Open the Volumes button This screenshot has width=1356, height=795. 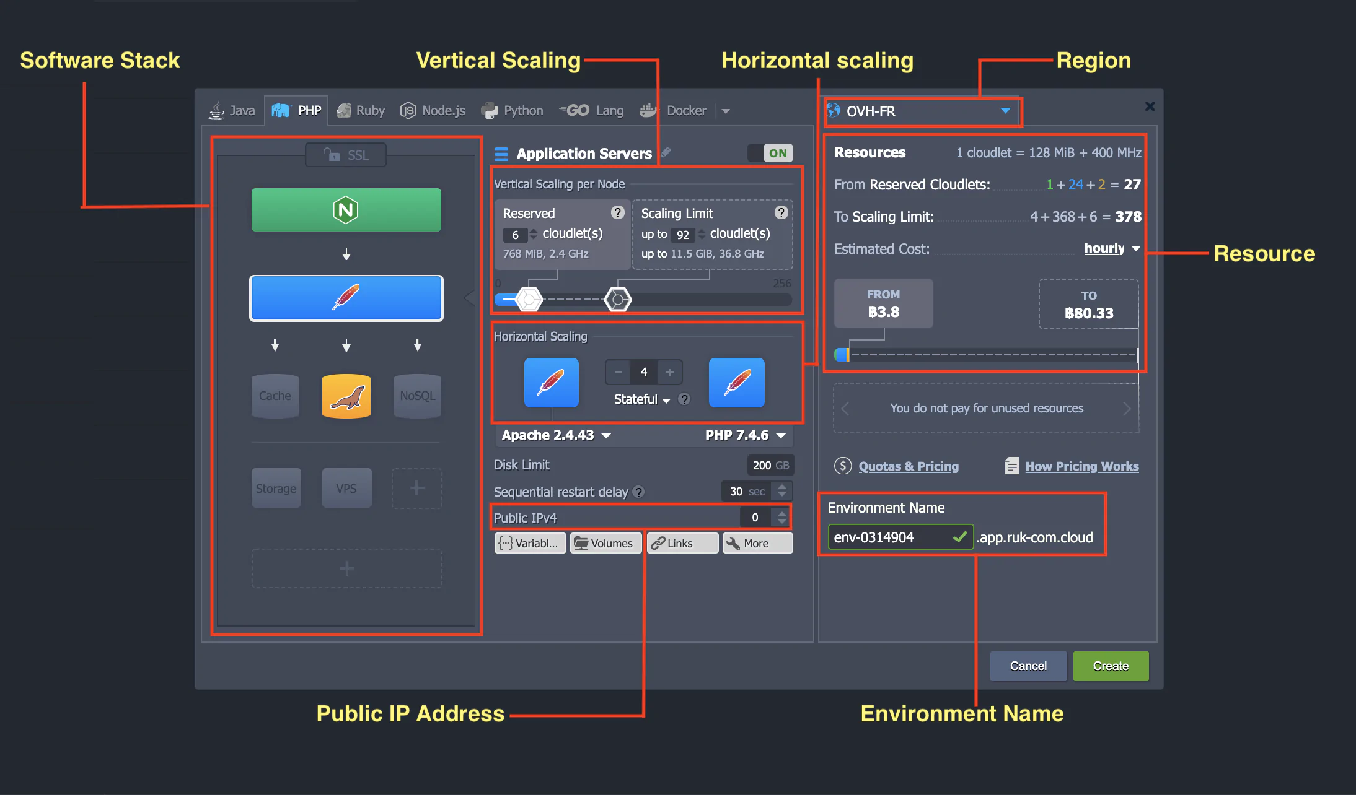(605, 543)
